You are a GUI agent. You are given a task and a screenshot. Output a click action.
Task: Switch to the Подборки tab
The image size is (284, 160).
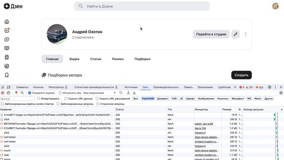[142, 59]
